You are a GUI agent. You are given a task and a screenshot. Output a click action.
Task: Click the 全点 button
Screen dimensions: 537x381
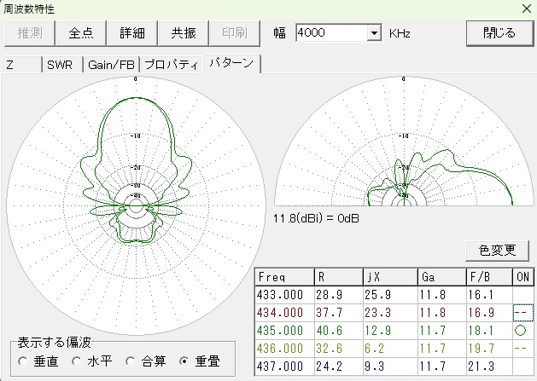[x=81, y=33]
